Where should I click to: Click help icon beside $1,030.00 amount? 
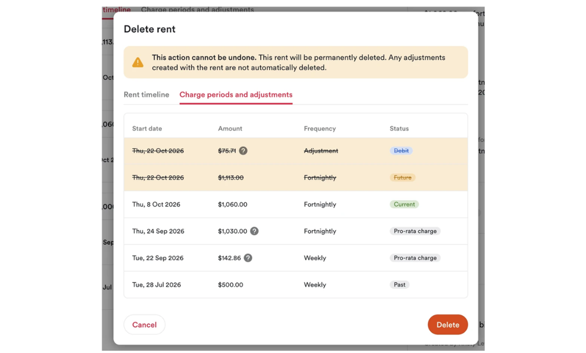tap(254, 231)
